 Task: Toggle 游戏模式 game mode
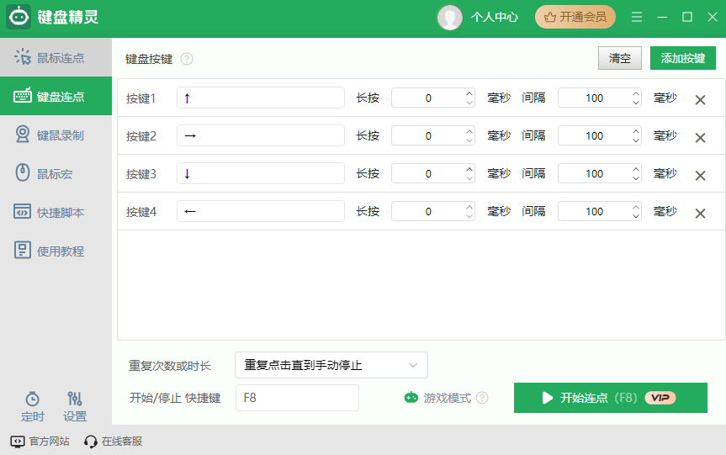pos(437,398)
